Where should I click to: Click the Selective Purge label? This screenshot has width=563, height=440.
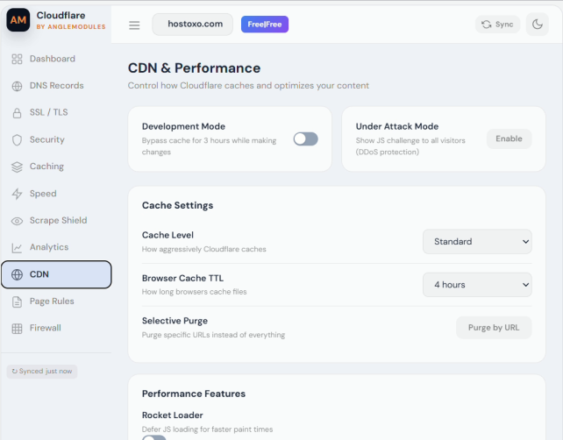[x=175, y=321]
